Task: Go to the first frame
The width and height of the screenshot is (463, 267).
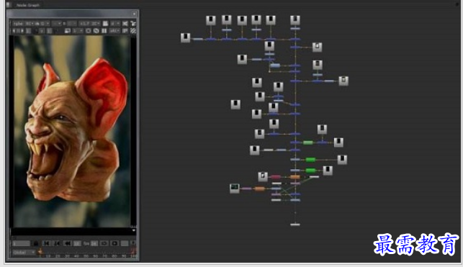Action: 46,244
